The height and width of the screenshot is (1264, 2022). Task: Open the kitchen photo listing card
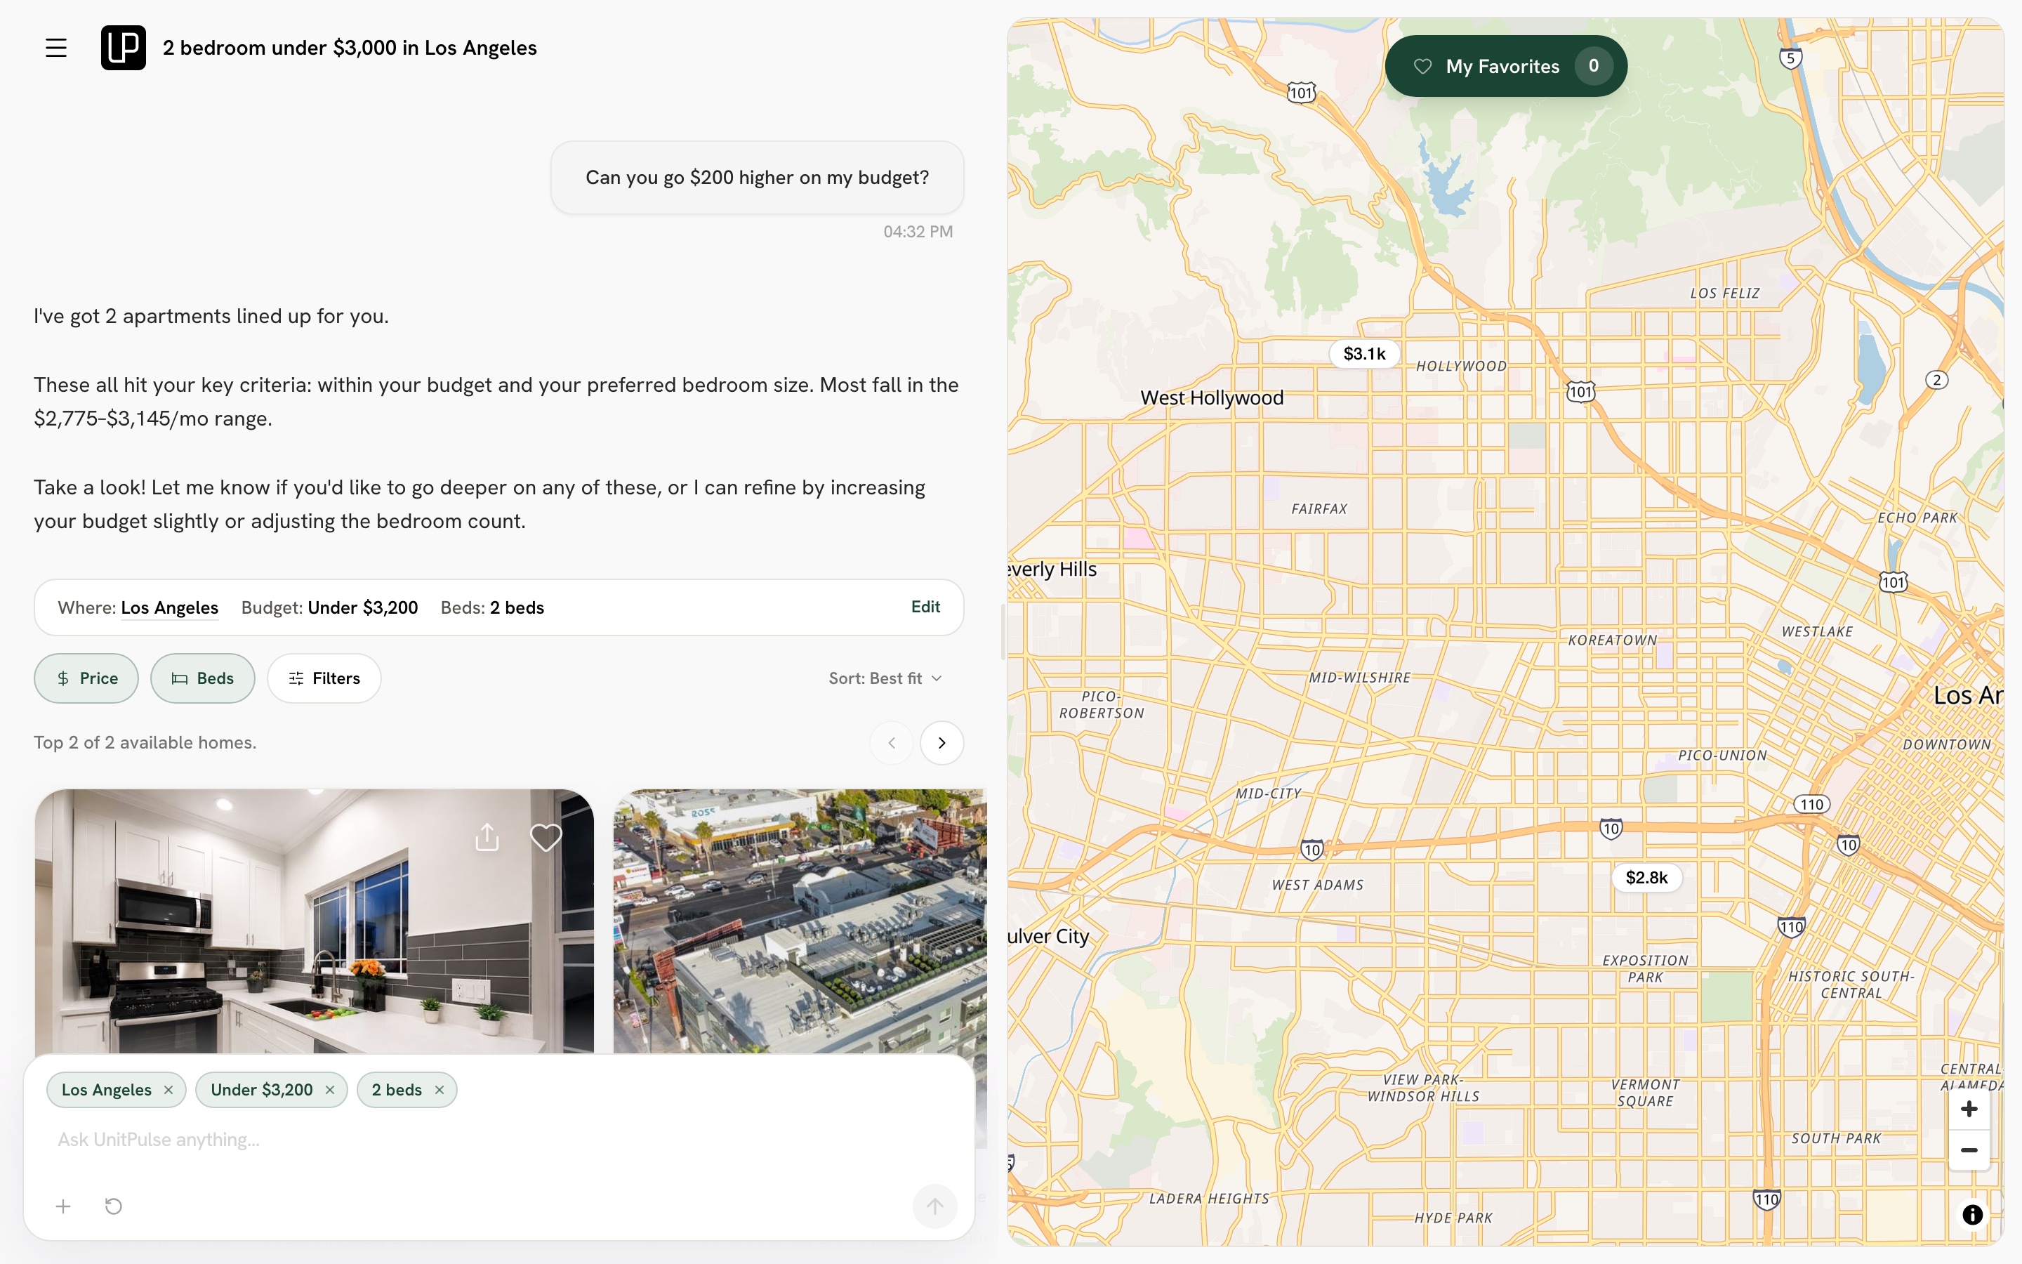[314, 921]
